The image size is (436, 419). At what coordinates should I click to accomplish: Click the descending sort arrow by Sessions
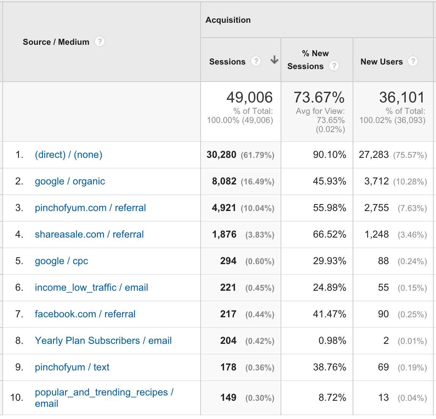(x=274, y=60)
